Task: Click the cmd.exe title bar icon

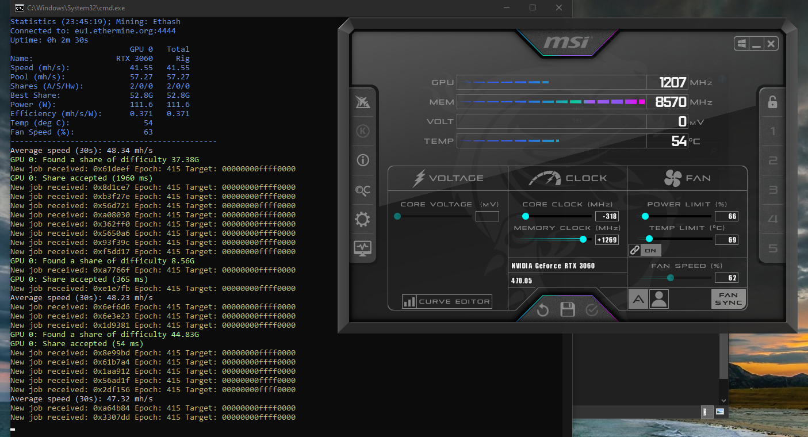Action: pos(18,8)
